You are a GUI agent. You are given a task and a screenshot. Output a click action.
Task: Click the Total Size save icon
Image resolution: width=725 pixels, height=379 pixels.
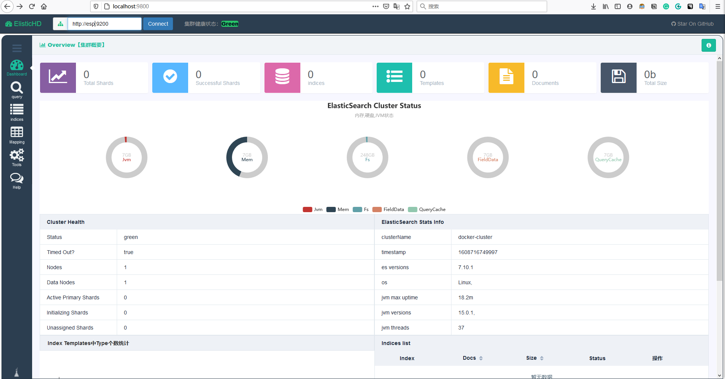[618, 77]
